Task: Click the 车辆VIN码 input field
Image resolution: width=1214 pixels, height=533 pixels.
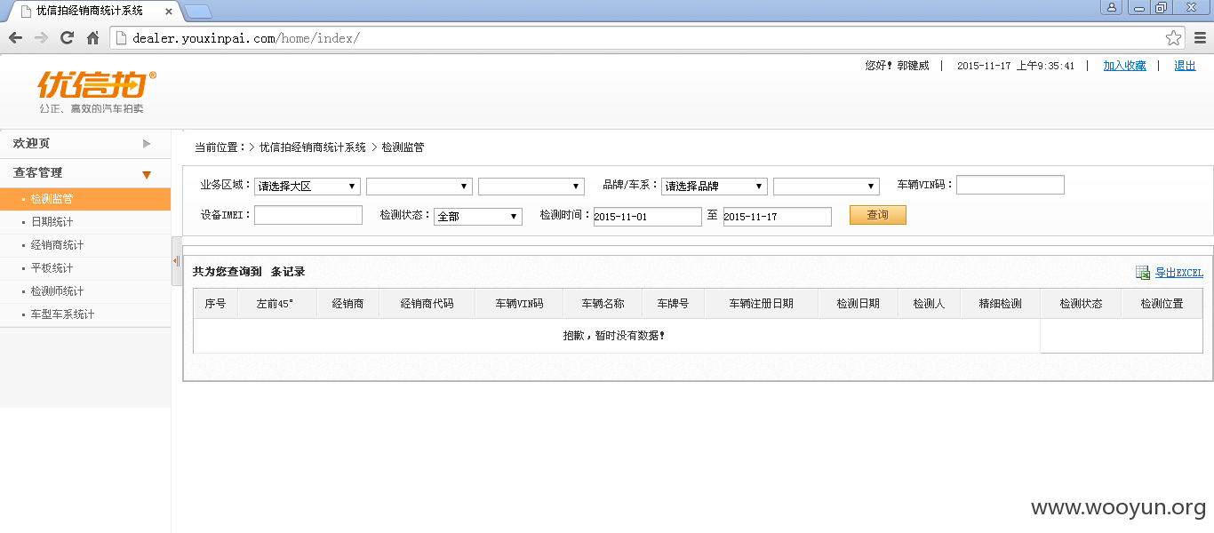Action: click(x=1010, y=185)
